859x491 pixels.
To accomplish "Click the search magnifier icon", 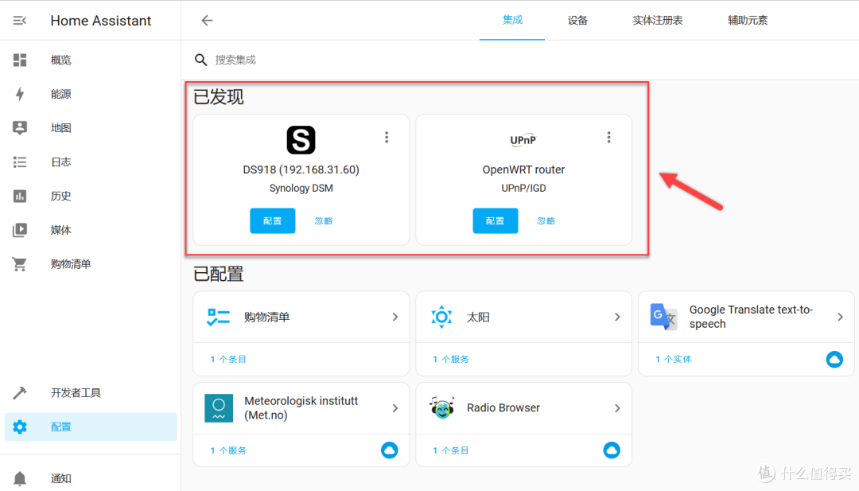I will 201,60.
